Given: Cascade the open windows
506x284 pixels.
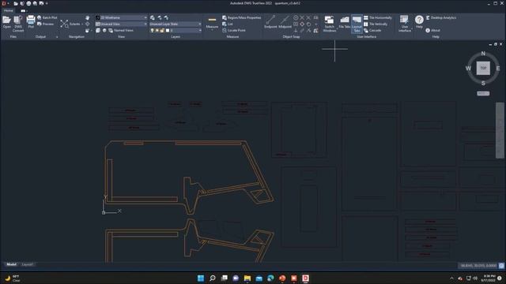Looking at the screenshot, I should (x=372, y=30).
